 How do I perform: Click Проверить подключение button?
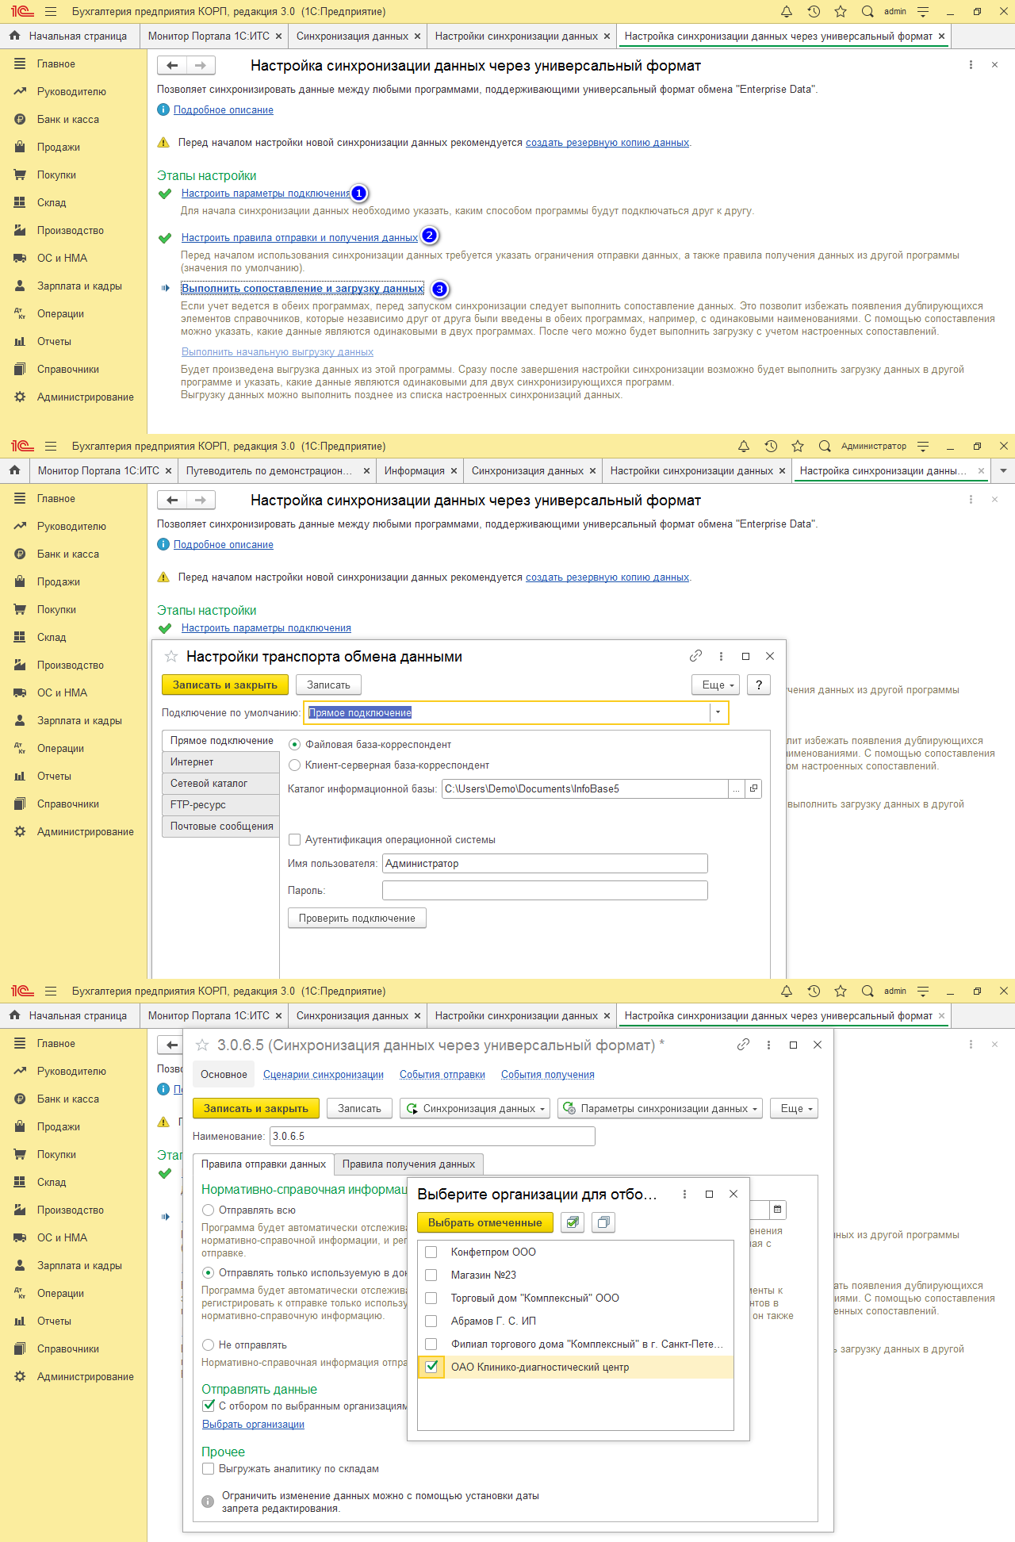[357, 919]
